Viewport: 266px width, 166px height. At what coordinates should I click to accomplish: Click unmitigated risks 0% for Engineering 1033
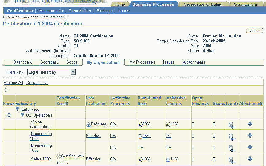click(140, 147)
